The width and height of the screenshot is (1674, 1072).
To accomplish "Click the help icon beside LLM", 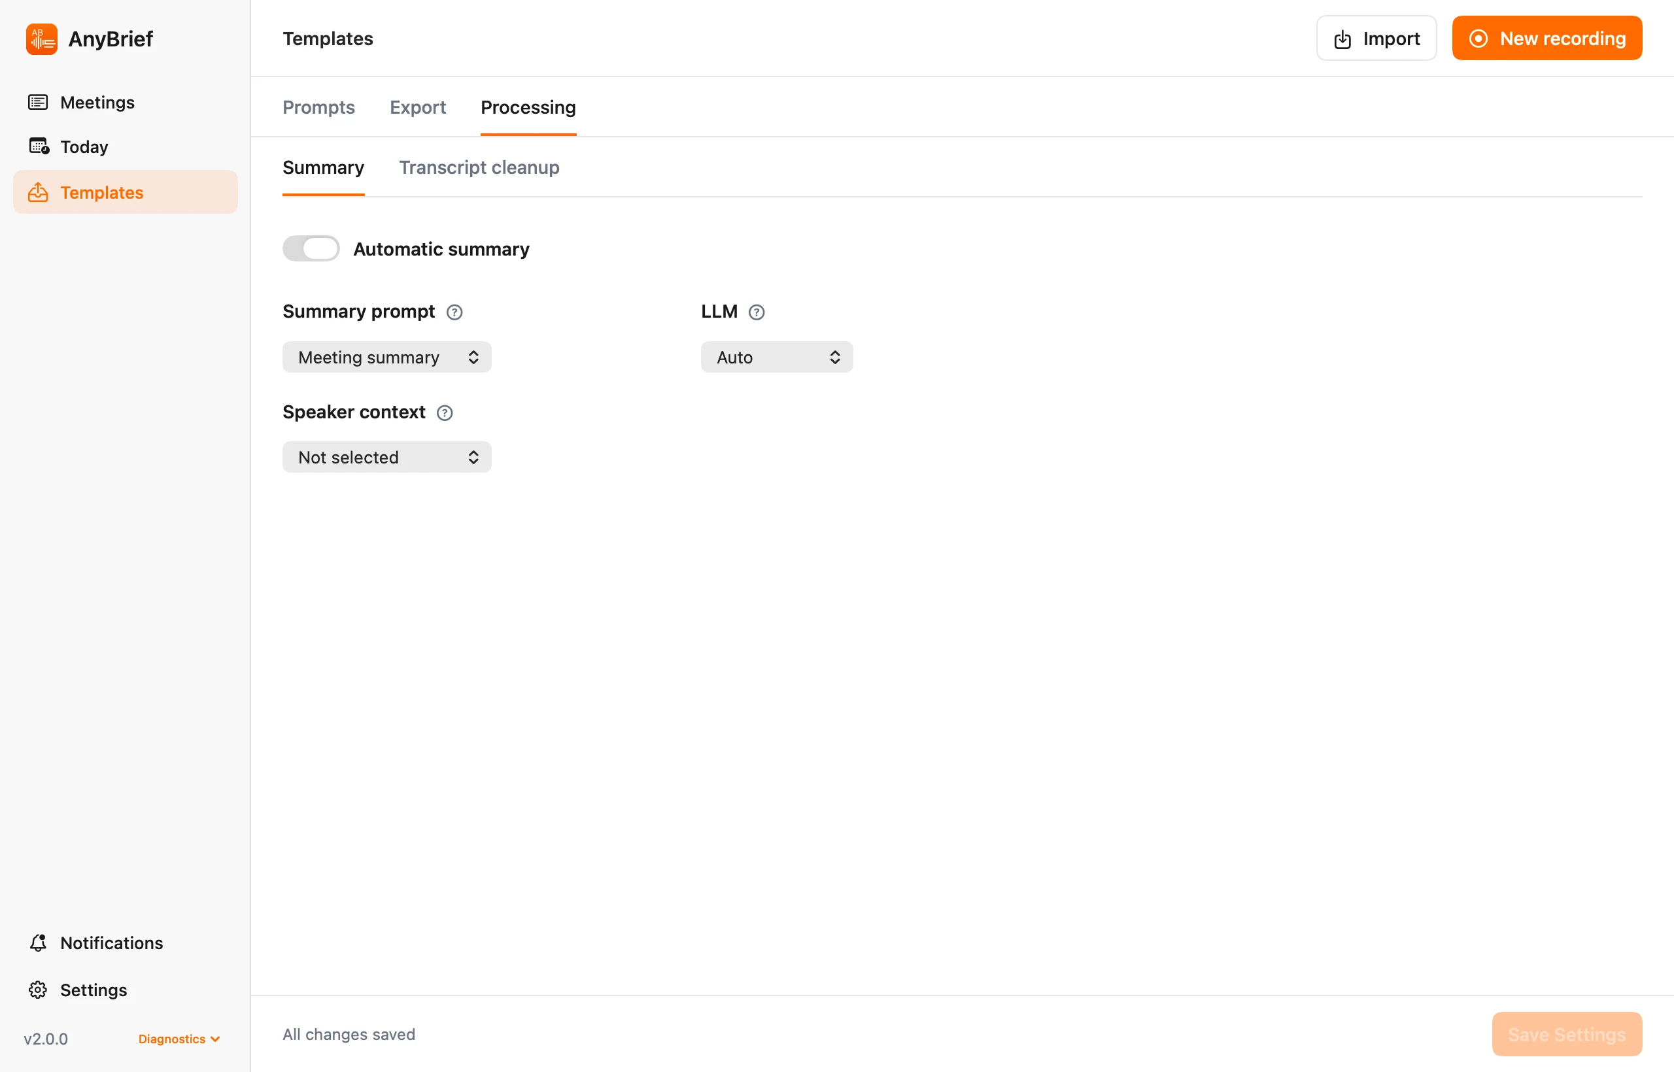I will click(756, 312).
